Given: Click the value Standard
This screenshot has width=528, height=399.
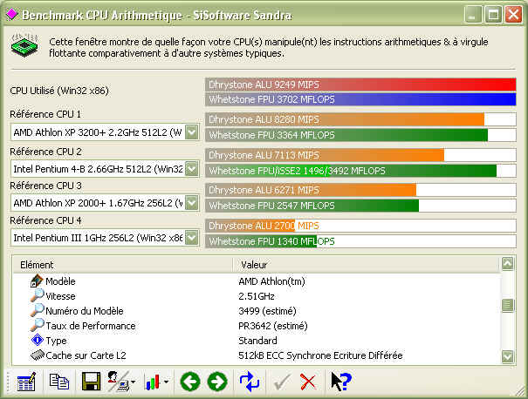Looking at the screenshot, I should pos(257,341).
